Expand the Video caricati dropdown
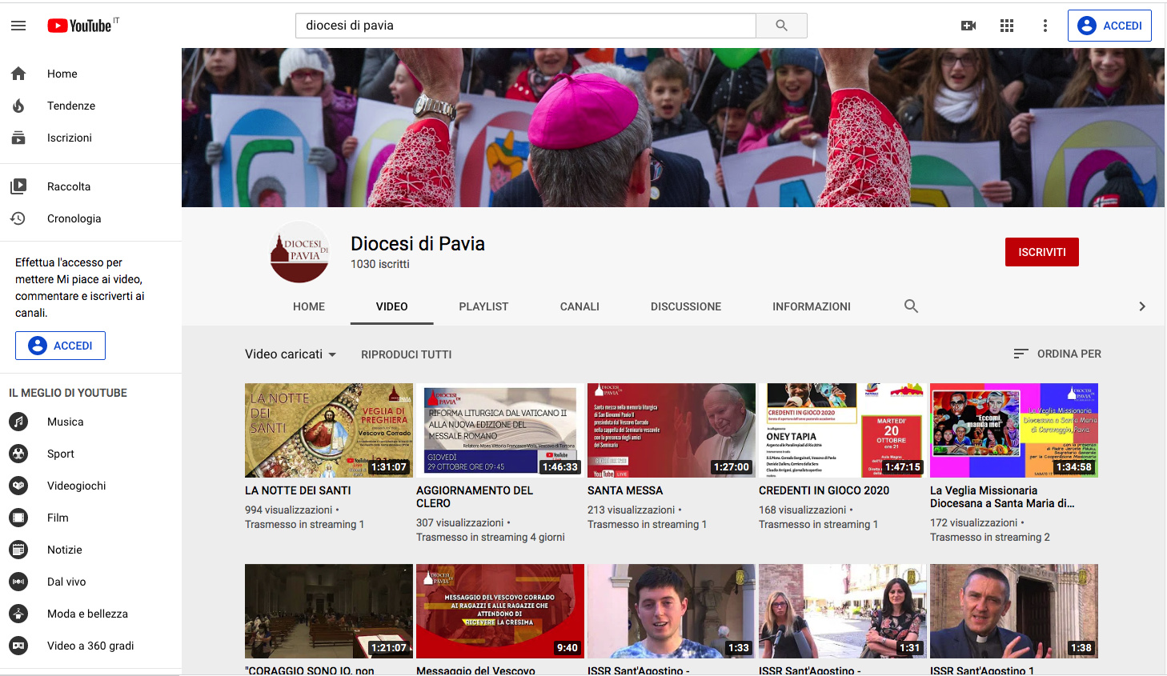This screenshot has width=1167, height=676. pyautogui.click(x=291, y=354)
